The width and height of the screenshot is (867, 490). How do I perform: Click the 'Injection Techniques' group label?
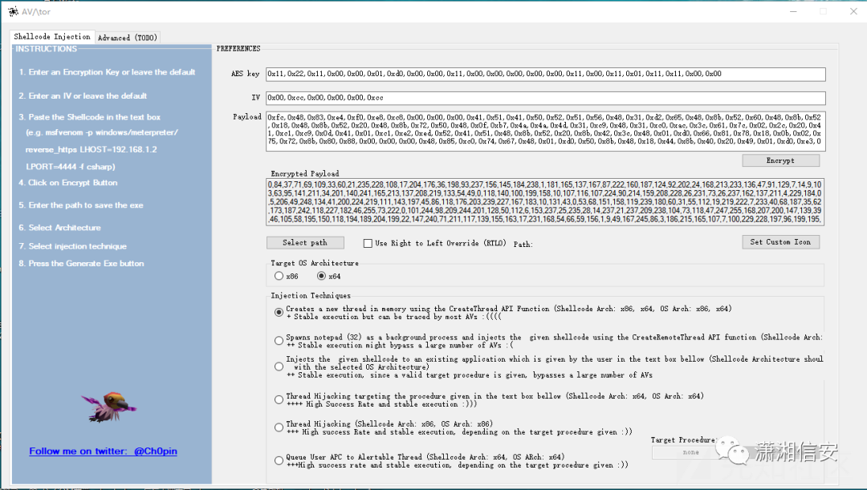tap(311, 296)
